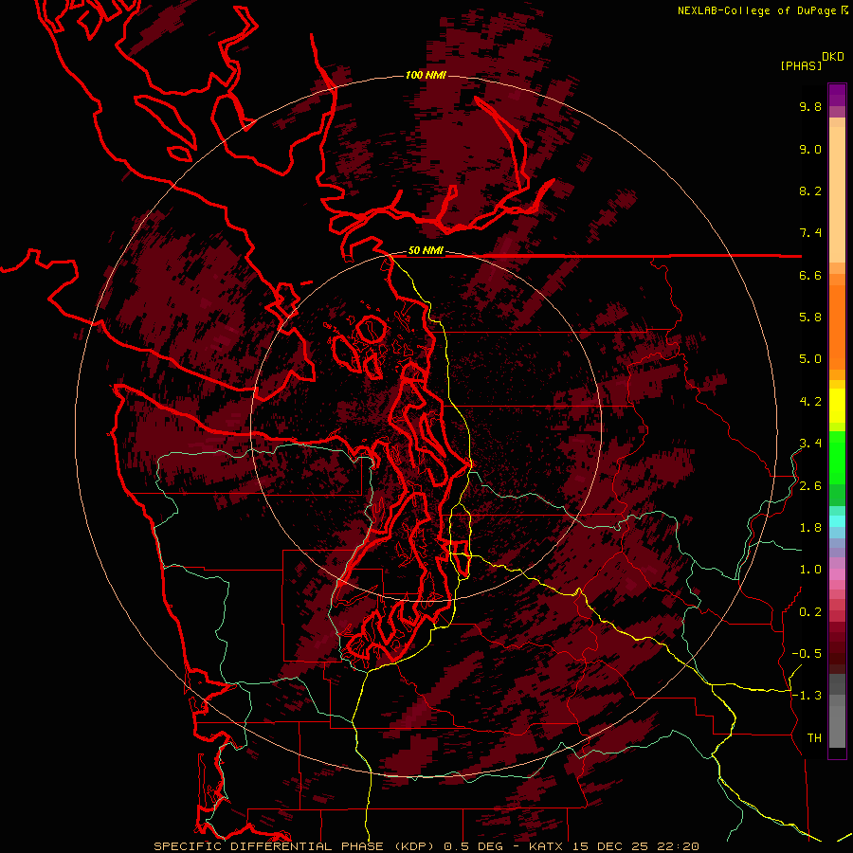Click the purple swatch atop the color bar
853x853 pixels.
point(837,95)
